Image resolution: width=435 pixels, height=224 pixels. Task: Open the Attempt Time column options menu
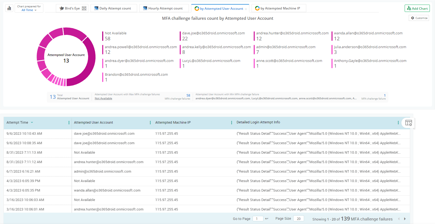click(x=69, y=123)
